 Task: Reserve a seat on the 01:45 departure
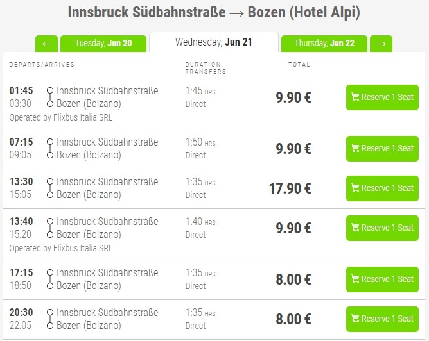(x=382, y=97)
